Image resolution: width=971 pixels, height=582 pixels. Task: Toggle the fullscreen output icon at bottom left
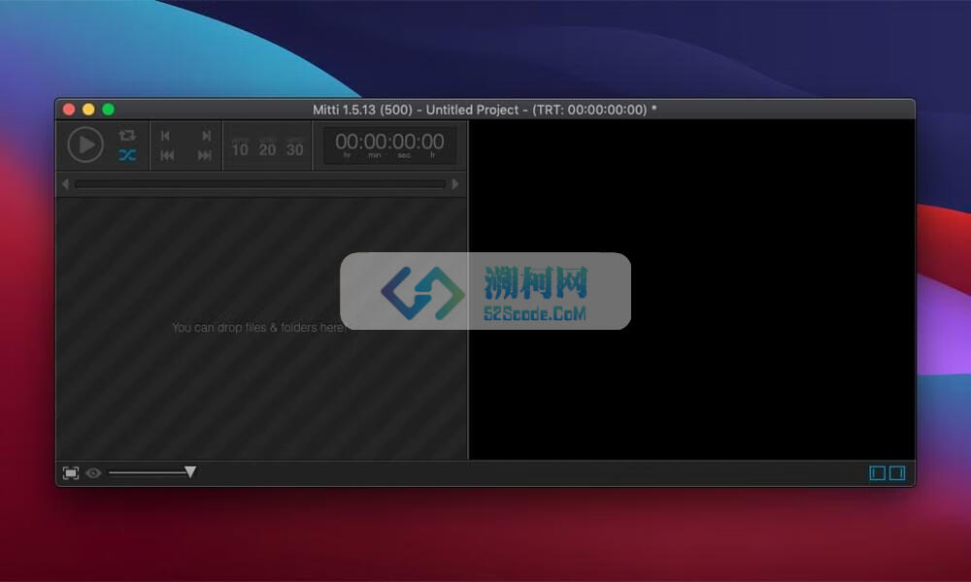coord(71,473)
